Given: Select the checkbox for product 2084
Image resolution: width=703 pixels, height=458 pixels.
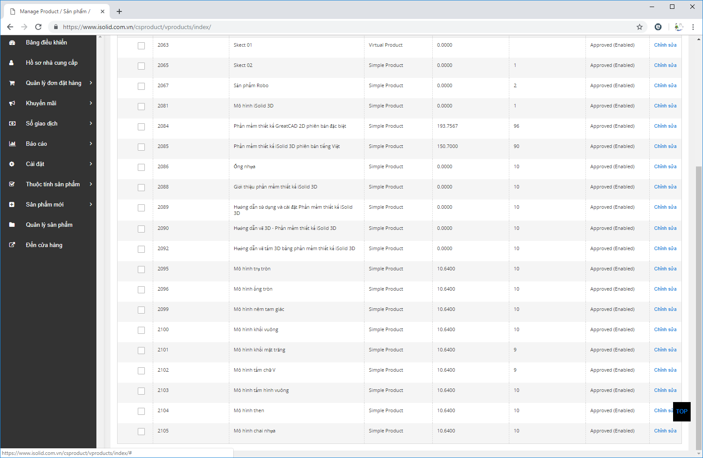Looking at the screenshot, I should pyautogui.click(x=141, y=127).
